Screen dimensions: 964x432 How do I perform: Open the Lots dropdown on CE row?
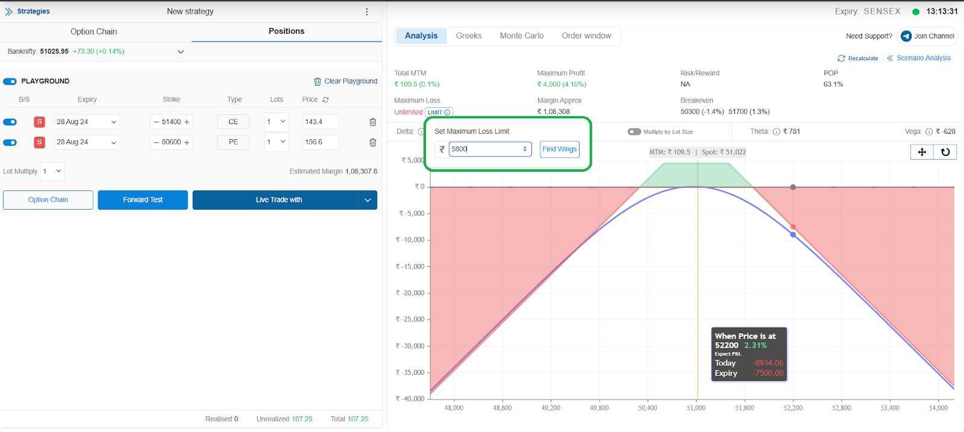[277, 122]
